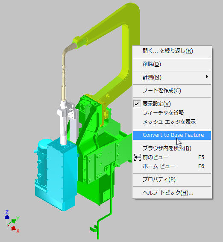Select the beige electrode shank part
The height and width of the screenshot is (242, 223).
tap(64, 74)
